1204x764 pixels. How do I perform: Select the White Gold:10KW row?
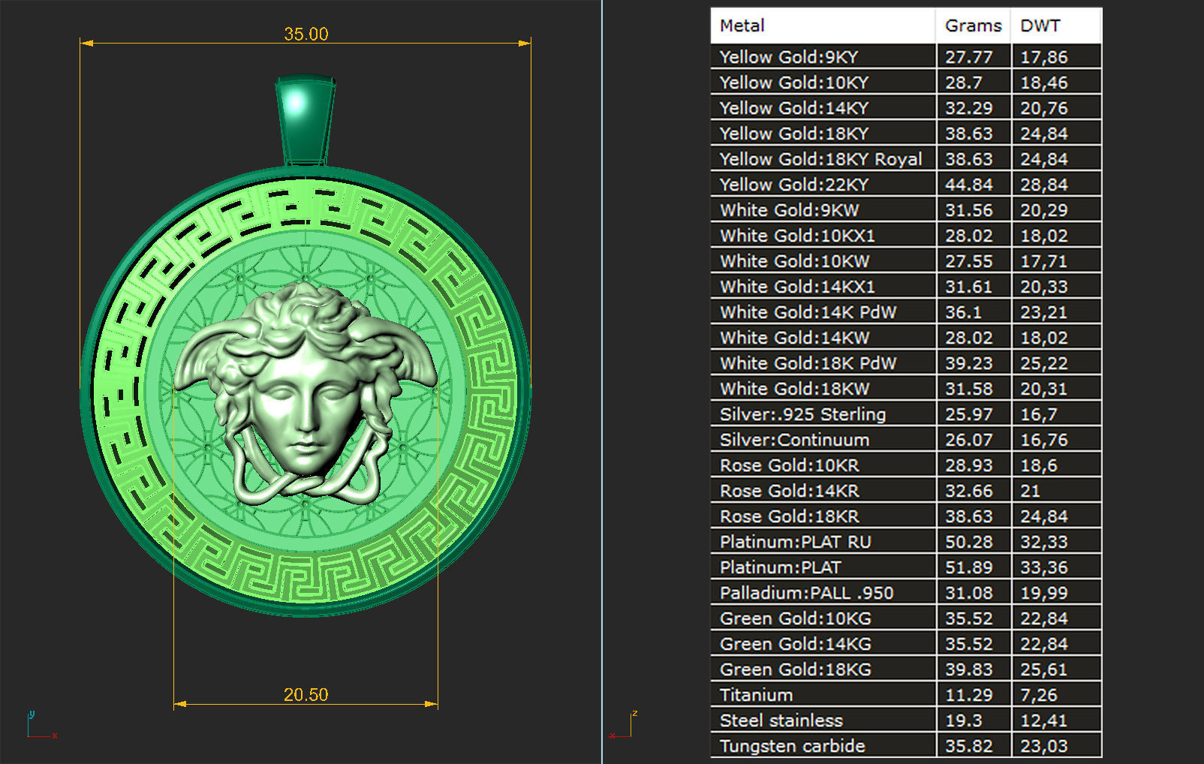click(906, 261)
